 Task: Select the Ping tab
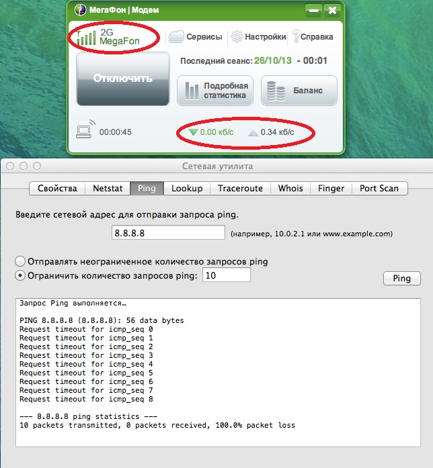coord(147,188)
